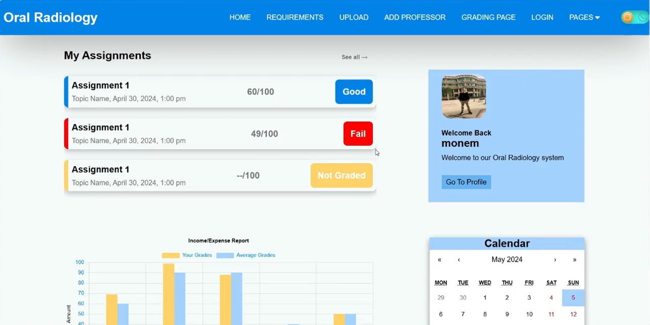Toggle Average Grades legend swatch

click(225, 255)
